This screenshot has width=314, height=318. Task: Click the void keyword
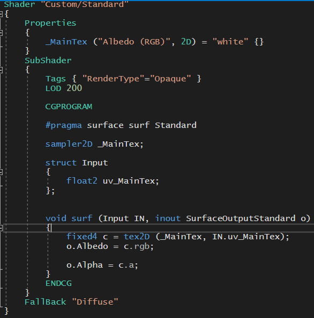[56, 218]
